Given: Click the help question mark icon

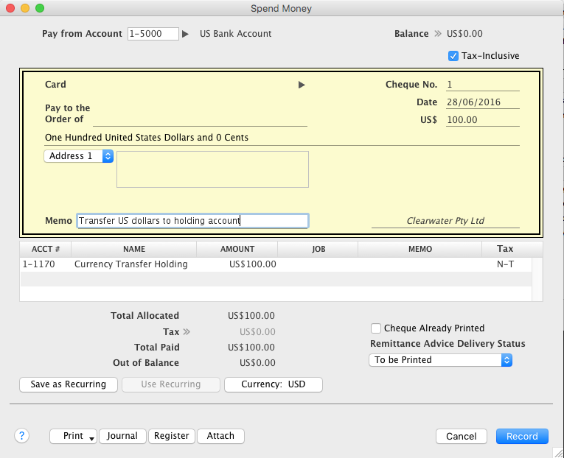Looking at the screenshot, I should click(x=21, y=435).
